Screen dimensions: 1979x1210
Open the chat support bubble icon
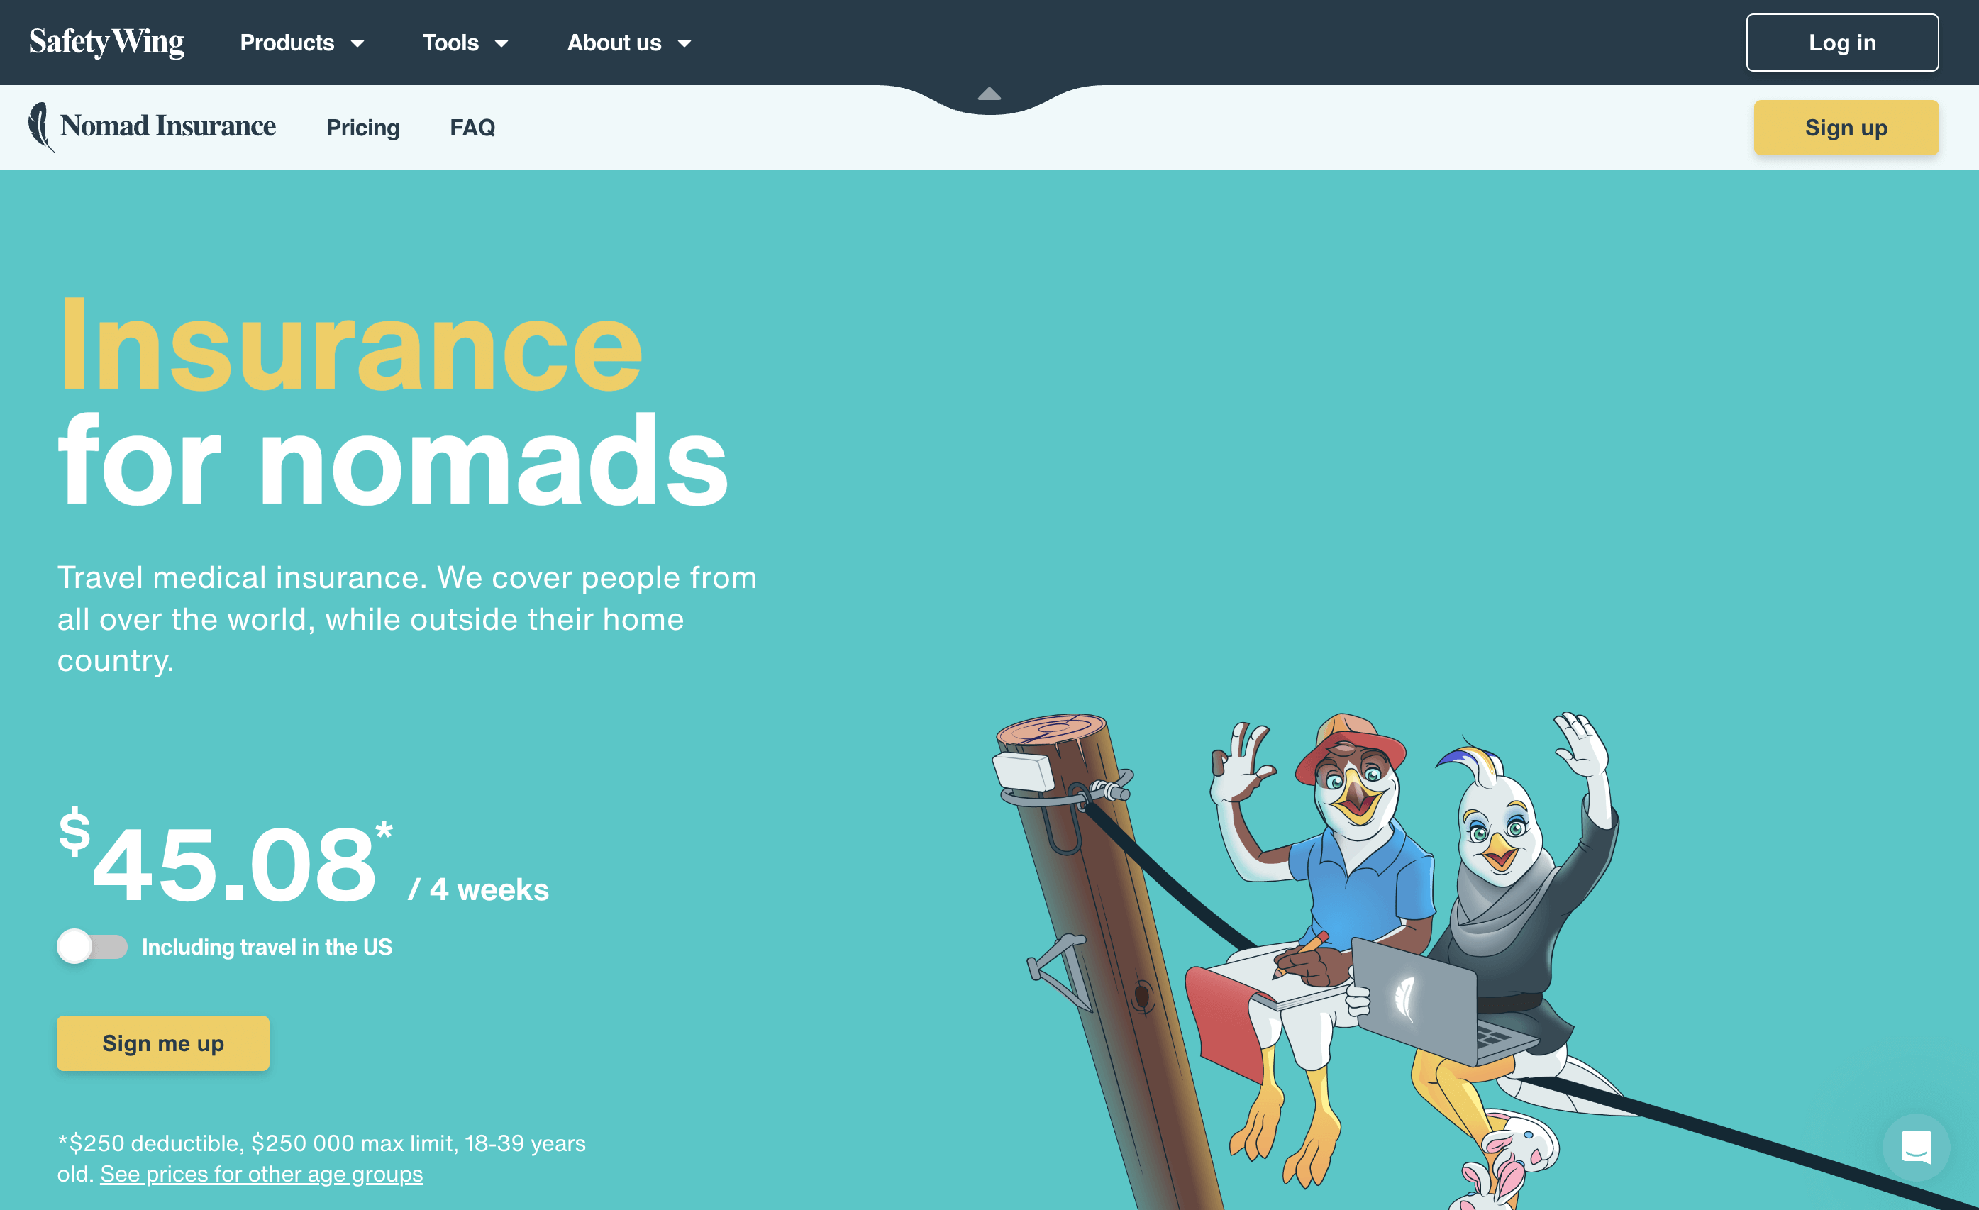click(1916, 1147)
